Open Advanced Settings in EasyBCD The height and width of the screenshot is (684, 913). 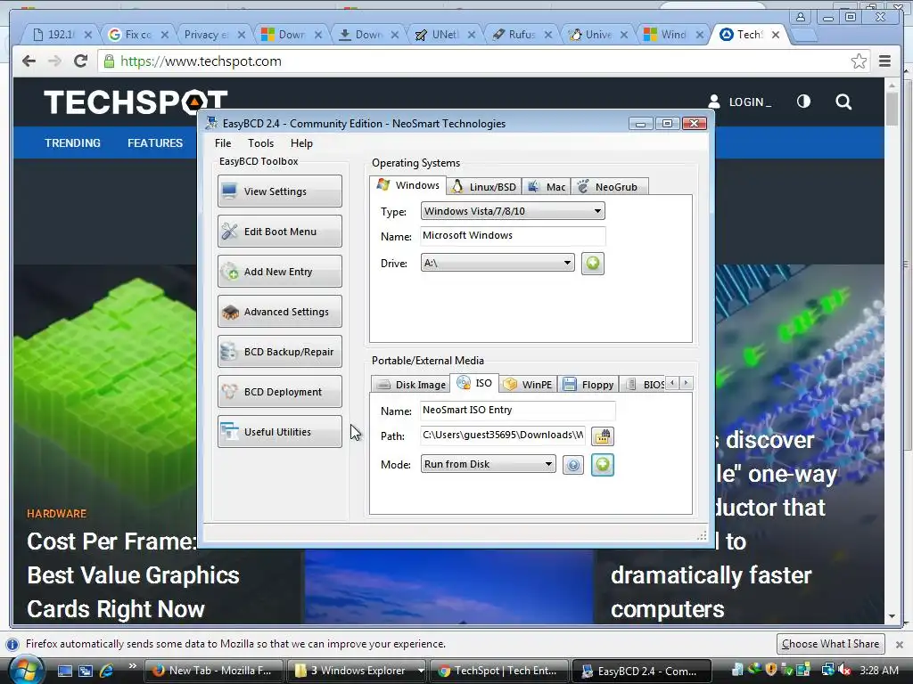click(x=279, y=312)
